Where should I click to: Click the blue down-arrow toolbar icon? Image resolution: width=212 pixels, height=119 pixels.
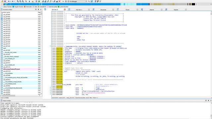(29, 1)
